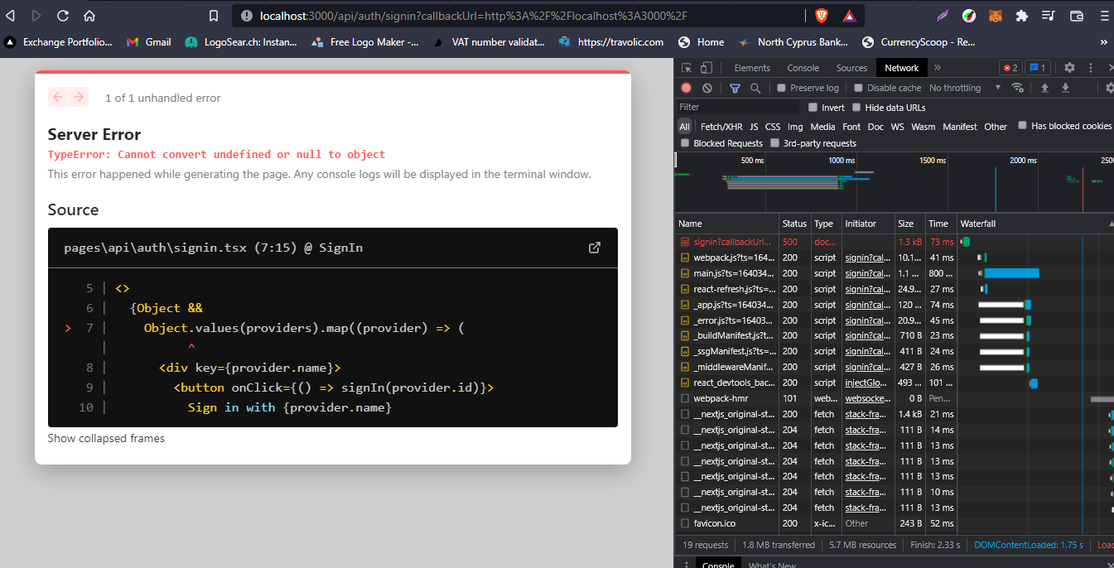This screenshot has width=1114, height=568.
Task: Open the network request filter funnel icon
Action: tap(735, 88)
